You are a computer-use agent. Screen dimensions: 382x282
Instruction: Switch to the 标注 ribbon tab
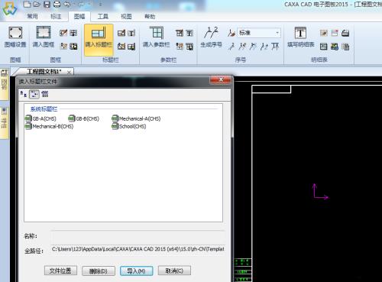click(x=56, y=17)
